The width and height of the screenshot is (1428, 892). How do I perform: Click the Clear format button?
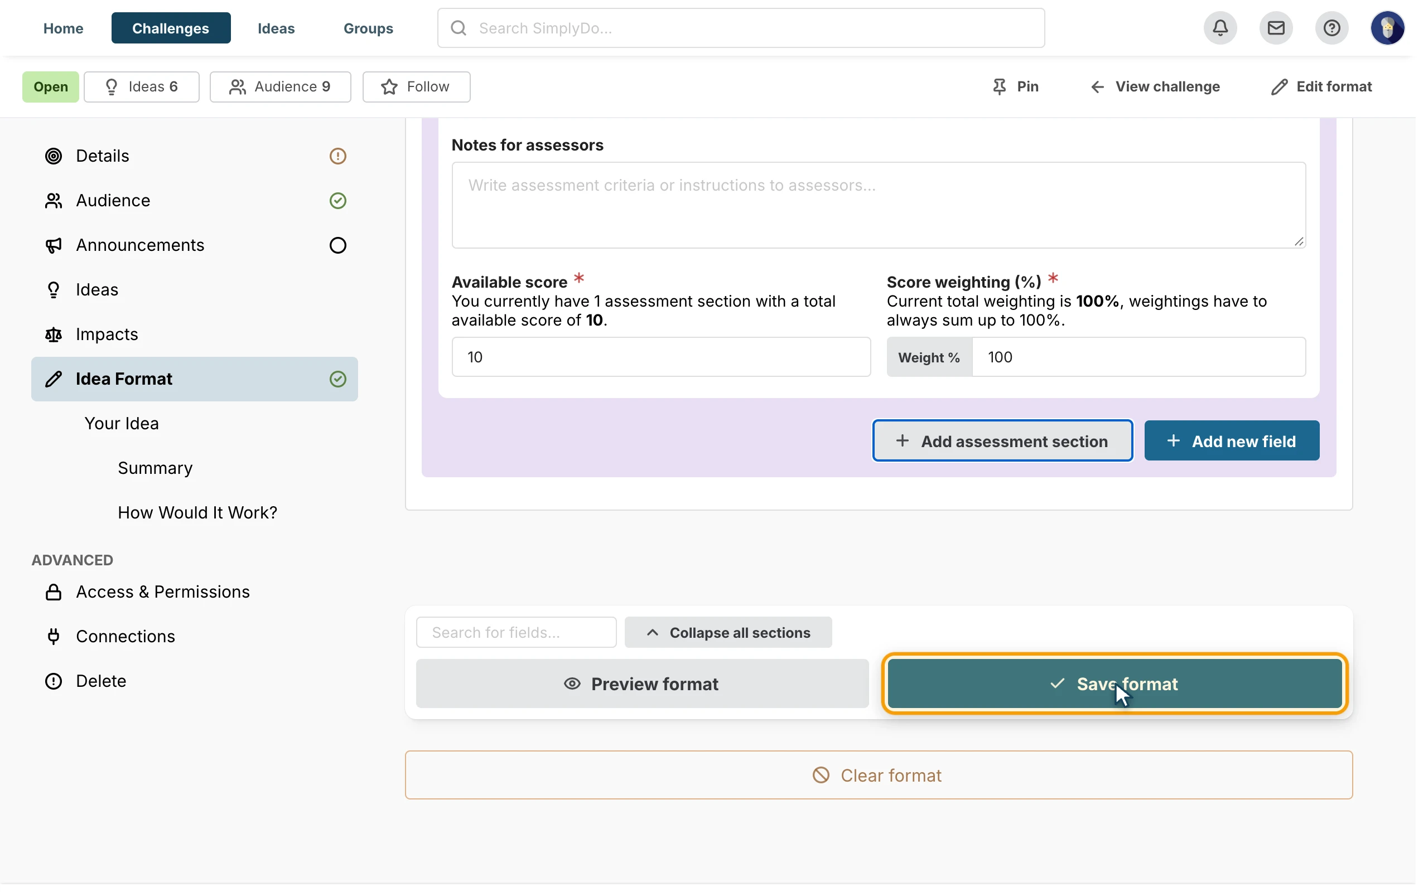879,775
